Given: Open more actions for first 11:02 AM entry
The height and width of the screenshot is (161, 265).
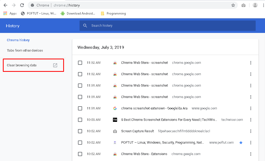Looking at the screenshot, I should click(x=251, y=63).
